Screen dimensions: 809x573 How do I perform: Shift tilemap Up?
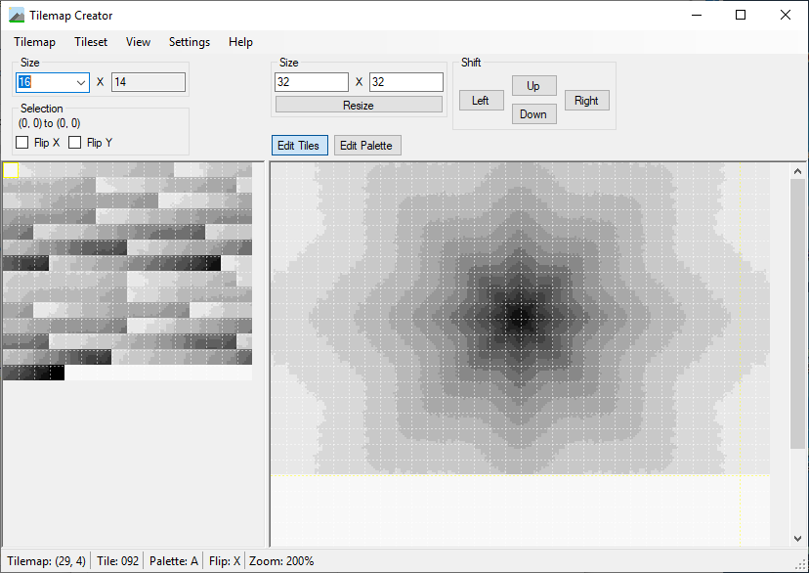coord(533,86)
